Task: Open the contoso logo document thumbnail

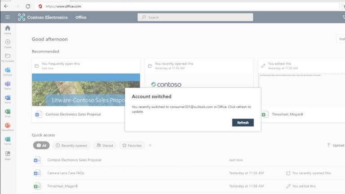Action: pyautogui.click(x=166, y=84)
